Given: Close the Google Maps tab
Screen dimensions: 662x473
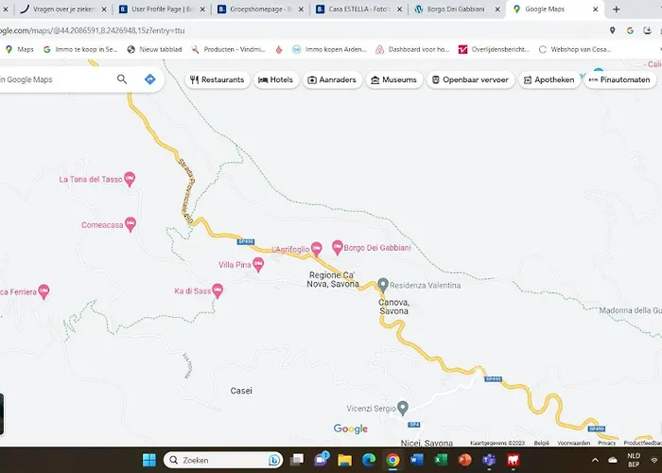Looking at the screenshot, I should [595, 9].
